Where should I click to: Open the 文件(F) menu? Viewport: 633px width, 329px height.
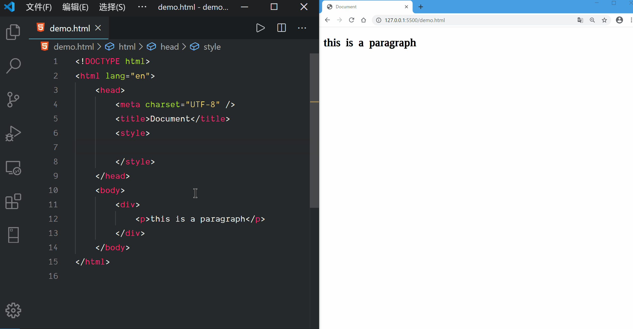coord(39,7)
